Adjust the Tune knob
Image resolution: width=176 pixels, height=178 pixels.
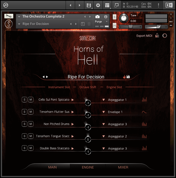(x=124, y=18)
